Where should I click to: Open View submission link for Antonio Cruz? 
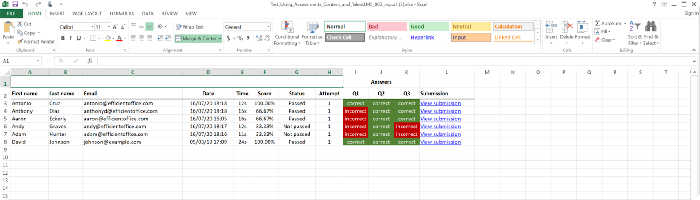pos(440,103)
